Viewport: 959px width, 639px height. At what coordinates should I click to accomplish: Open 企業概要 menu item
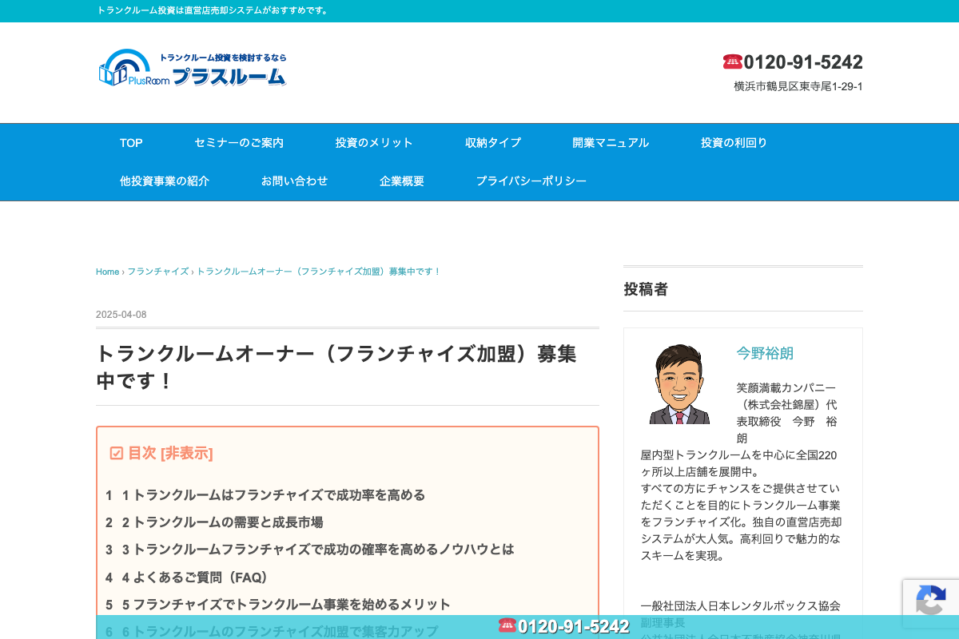402,181
